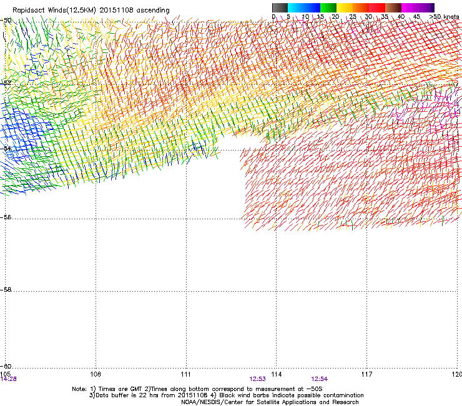Click the '117' longitude axis label
The image size is (462, 406).
[x=366, y=374]
